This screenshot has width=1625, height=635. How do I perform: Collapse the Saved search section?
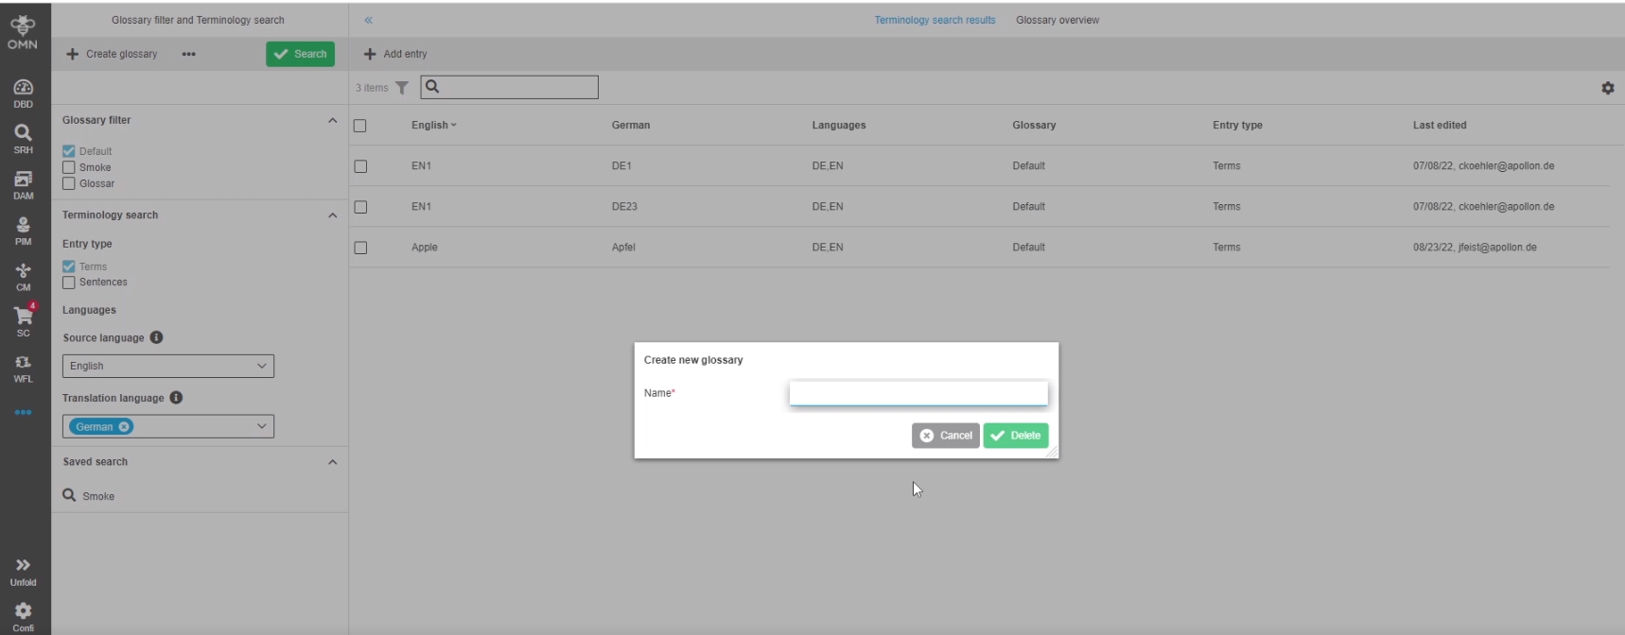(332, 462)
